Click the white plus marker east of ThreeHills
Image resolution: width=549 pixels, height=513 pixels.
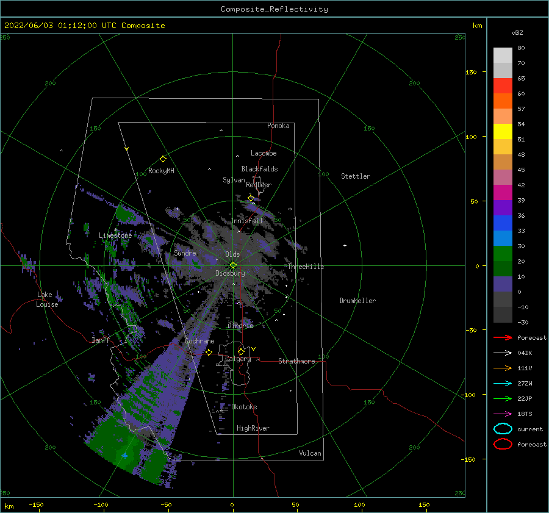[345, 245]
